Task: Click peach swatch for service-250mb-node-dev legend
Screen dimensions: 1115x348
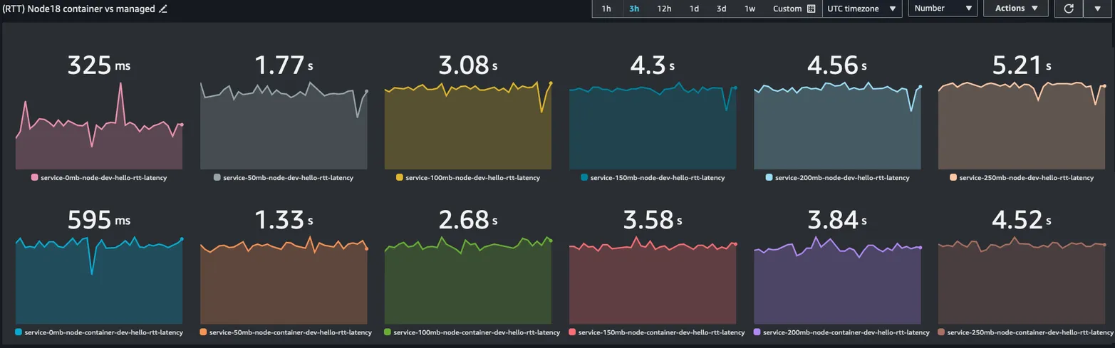Action: click(953, 177)
